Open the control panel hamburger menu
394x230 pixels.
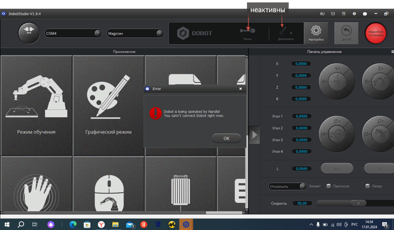(x=392, y=51)
